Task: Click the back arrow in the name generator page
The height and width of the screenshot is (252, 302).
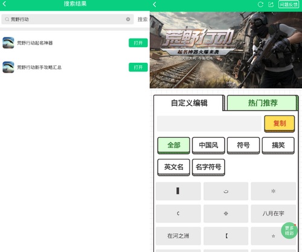Action: [x=155, y=4]
